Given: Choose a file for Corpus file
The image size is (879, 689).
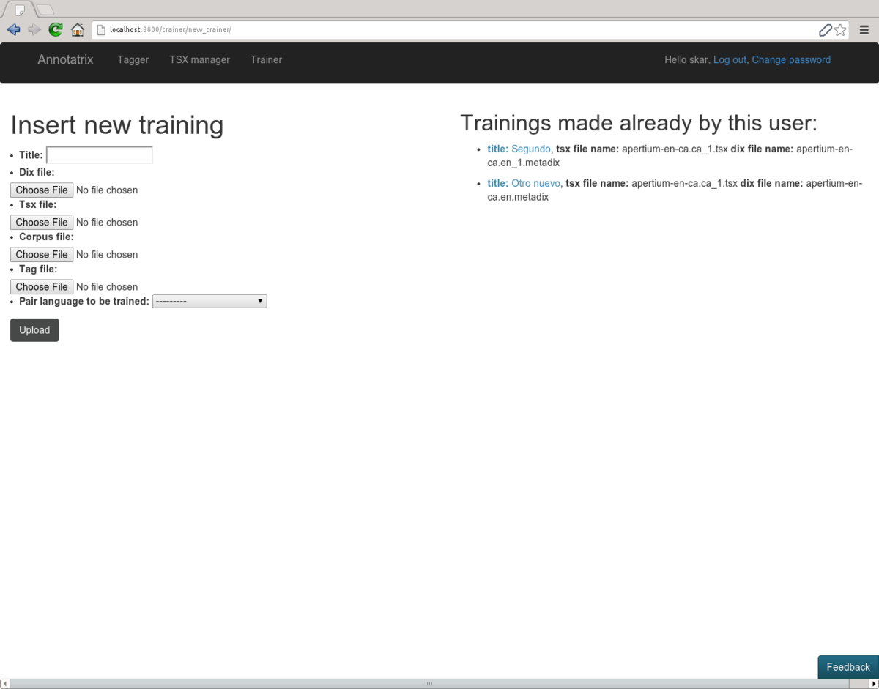Looking at the screenshot, I should (x=42, y=255).
